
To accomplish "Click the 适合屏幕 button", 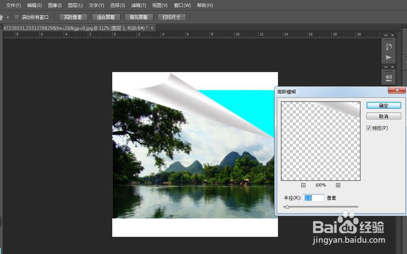I will click(106, 18).
